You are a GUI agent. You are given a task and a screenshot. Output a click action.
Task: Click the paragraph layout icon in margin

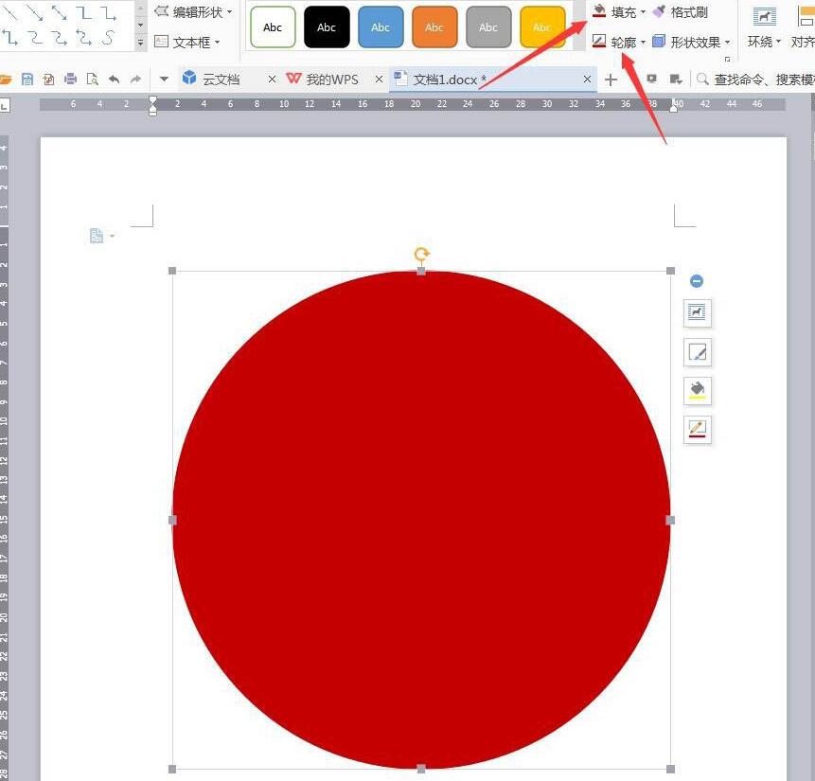[x=97, y=236]
